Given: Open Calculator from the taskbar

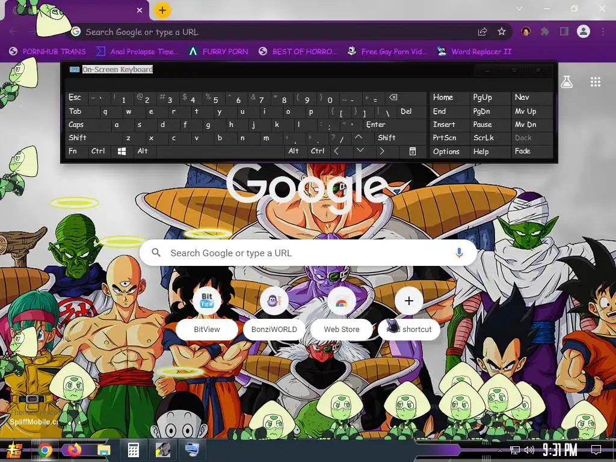Looking at the screenshot, I should tap(133, 450).
